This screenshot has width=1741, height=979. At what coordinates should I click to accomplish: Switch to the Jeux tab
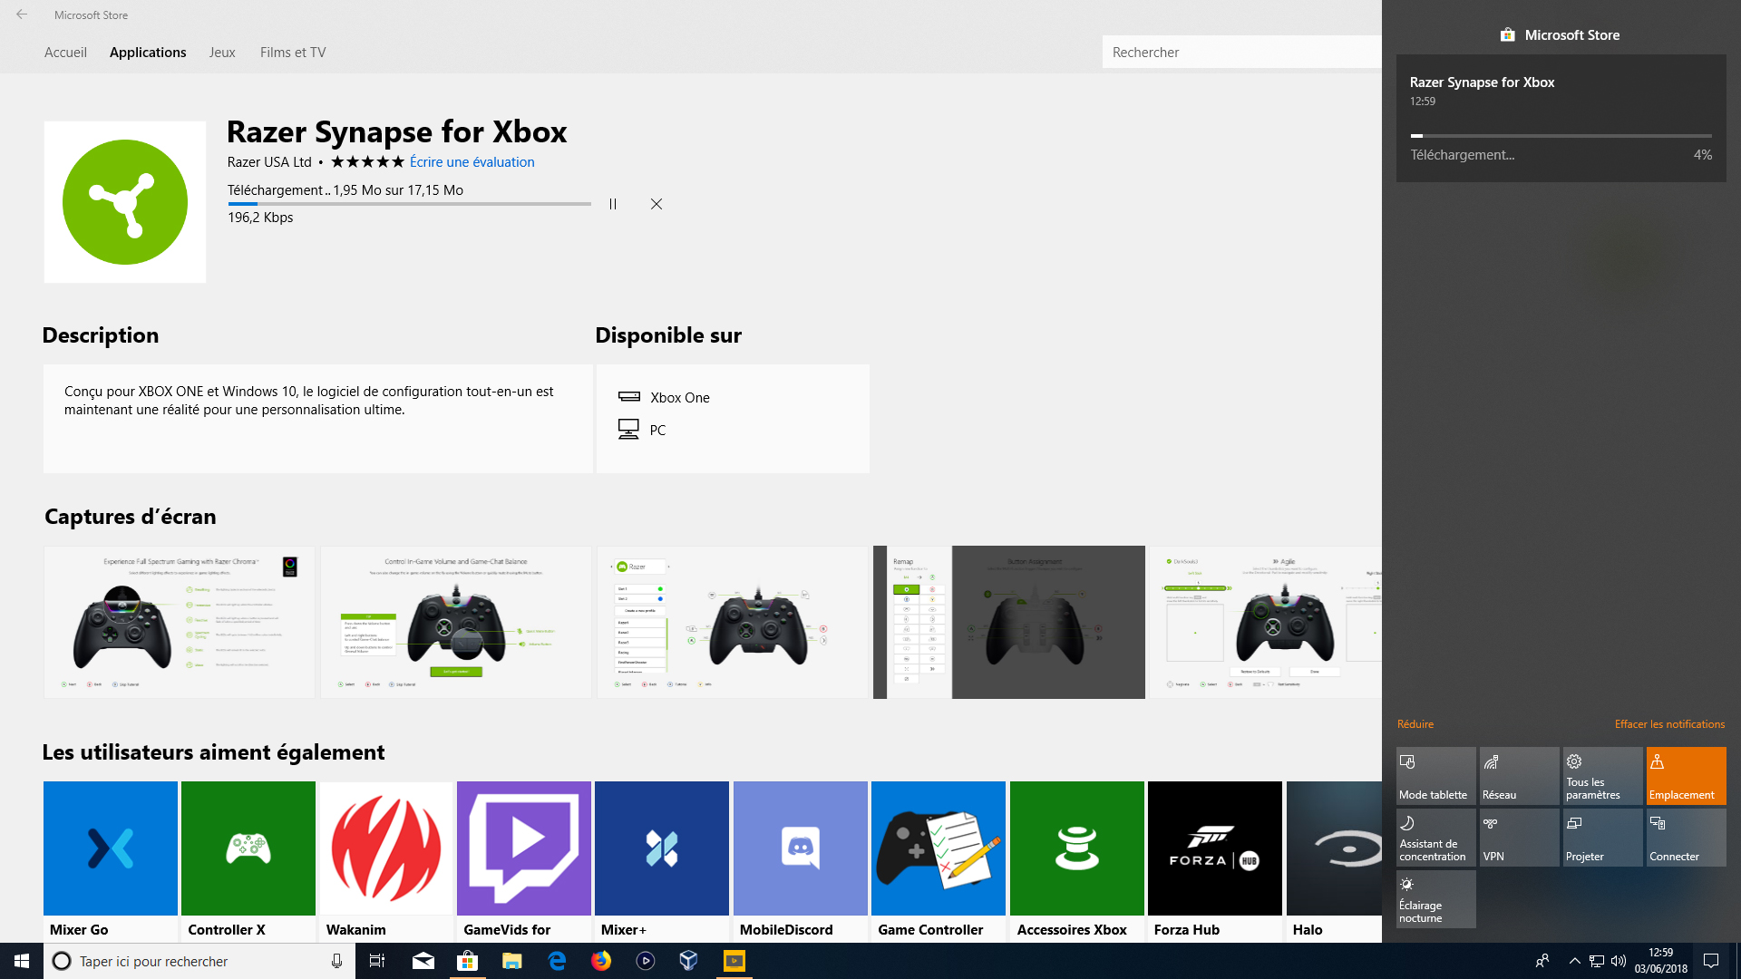coord(221,52)
